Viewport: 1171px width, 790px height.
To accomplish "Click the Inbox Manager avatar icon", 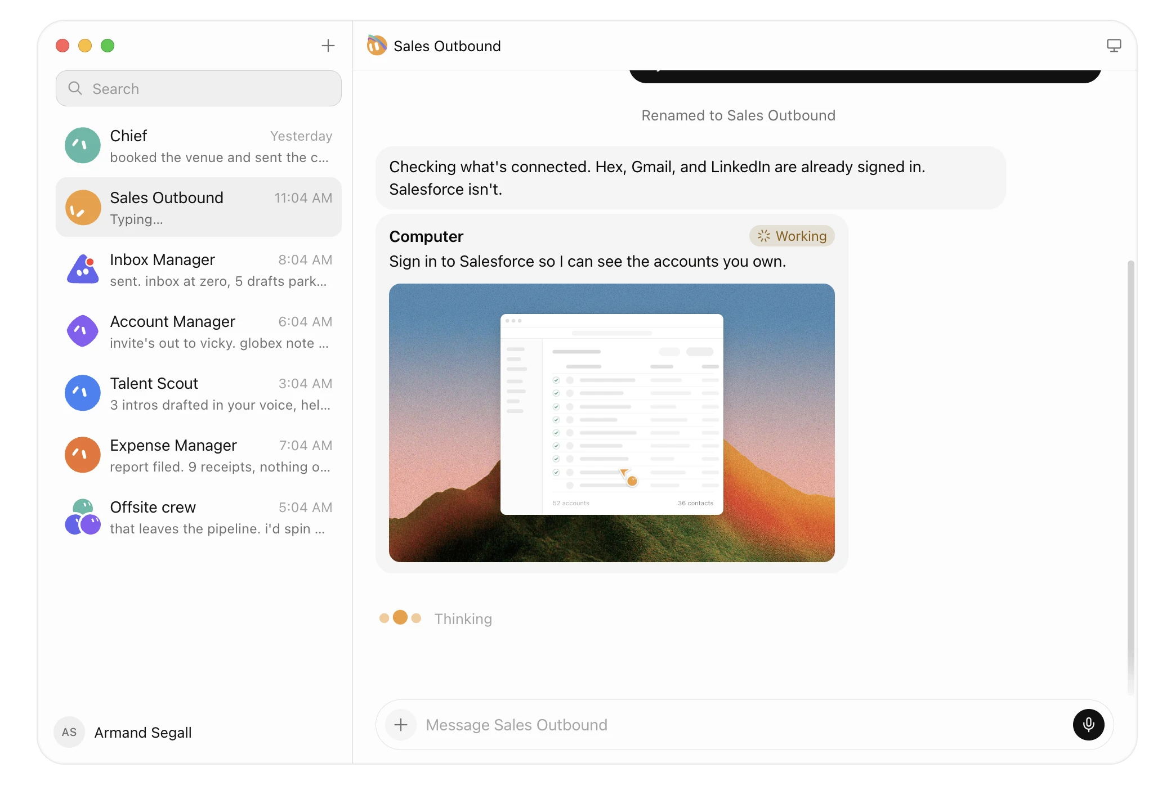I will point(83,270).
